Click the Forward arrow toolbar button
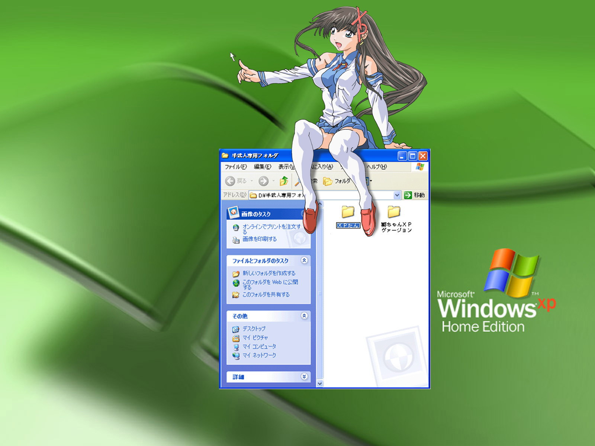This screenshot has height=446, width=595. point(264,181)
